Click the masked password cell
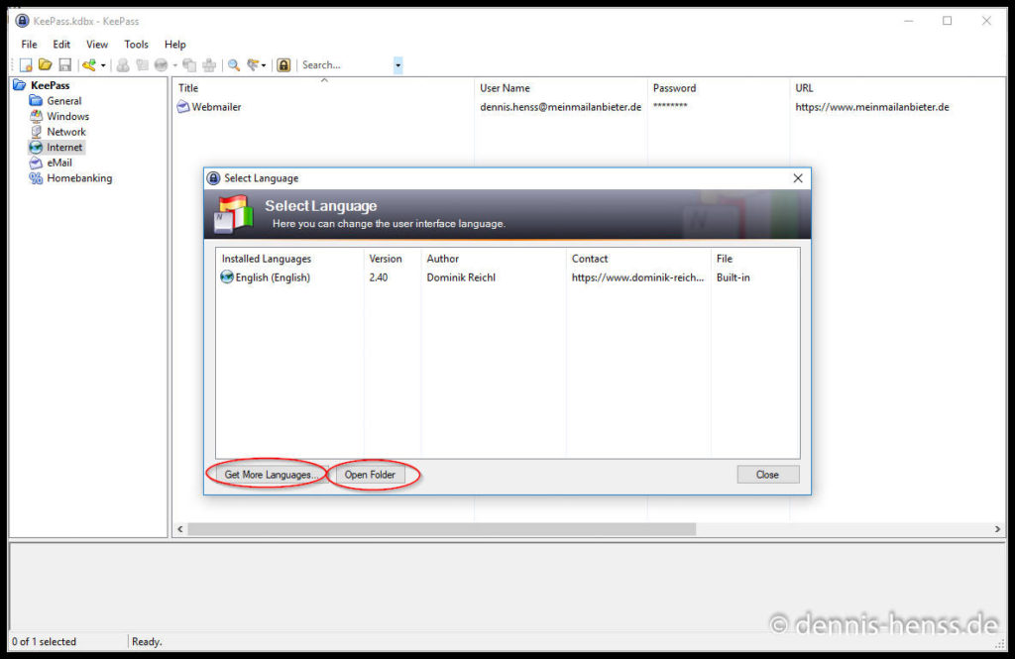 tap(670, 105)
